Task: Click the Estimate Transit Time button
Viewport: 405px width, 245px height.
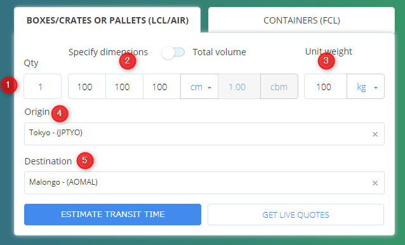Action: pos(112,215)
